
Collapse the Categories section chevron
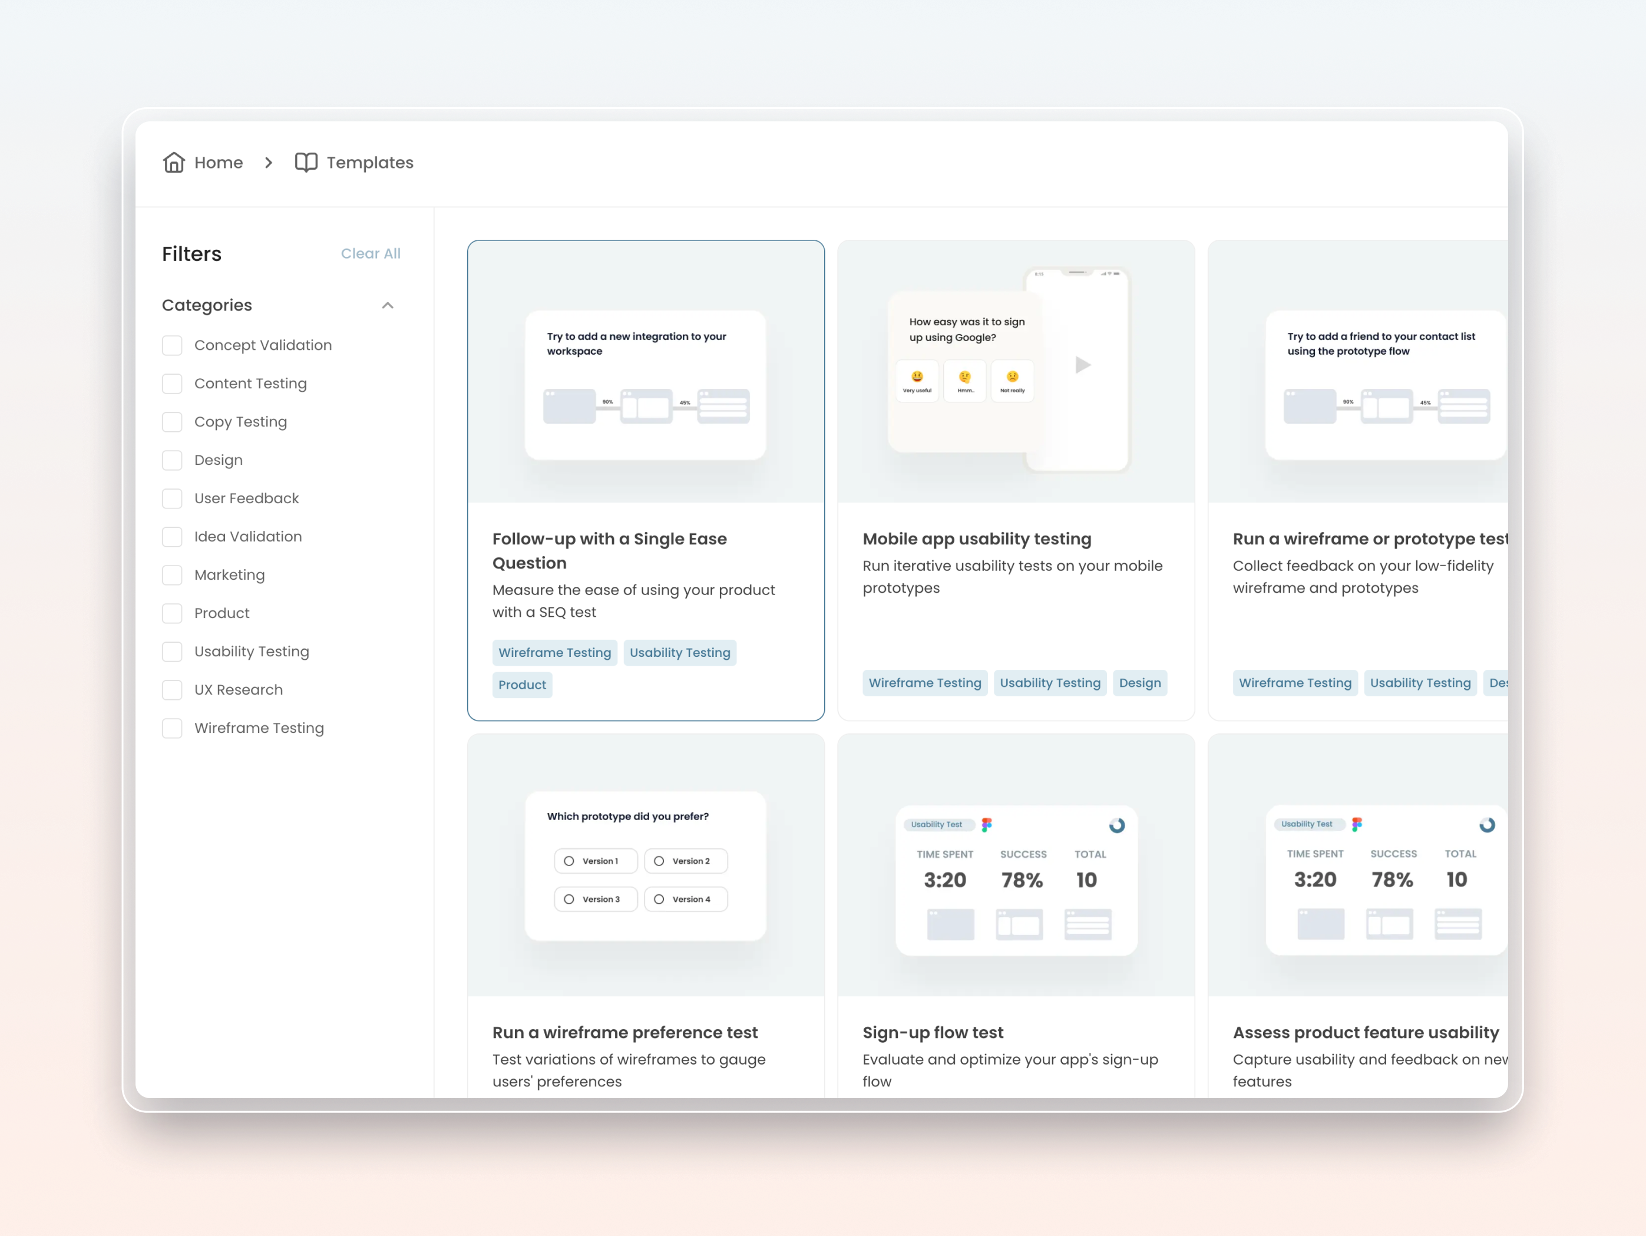[388, 305]
